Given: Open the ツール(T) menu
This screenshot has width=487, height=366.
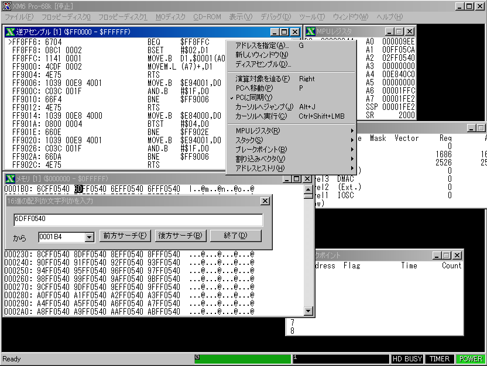Looking at the screenshot, I should tap(312, 17).
